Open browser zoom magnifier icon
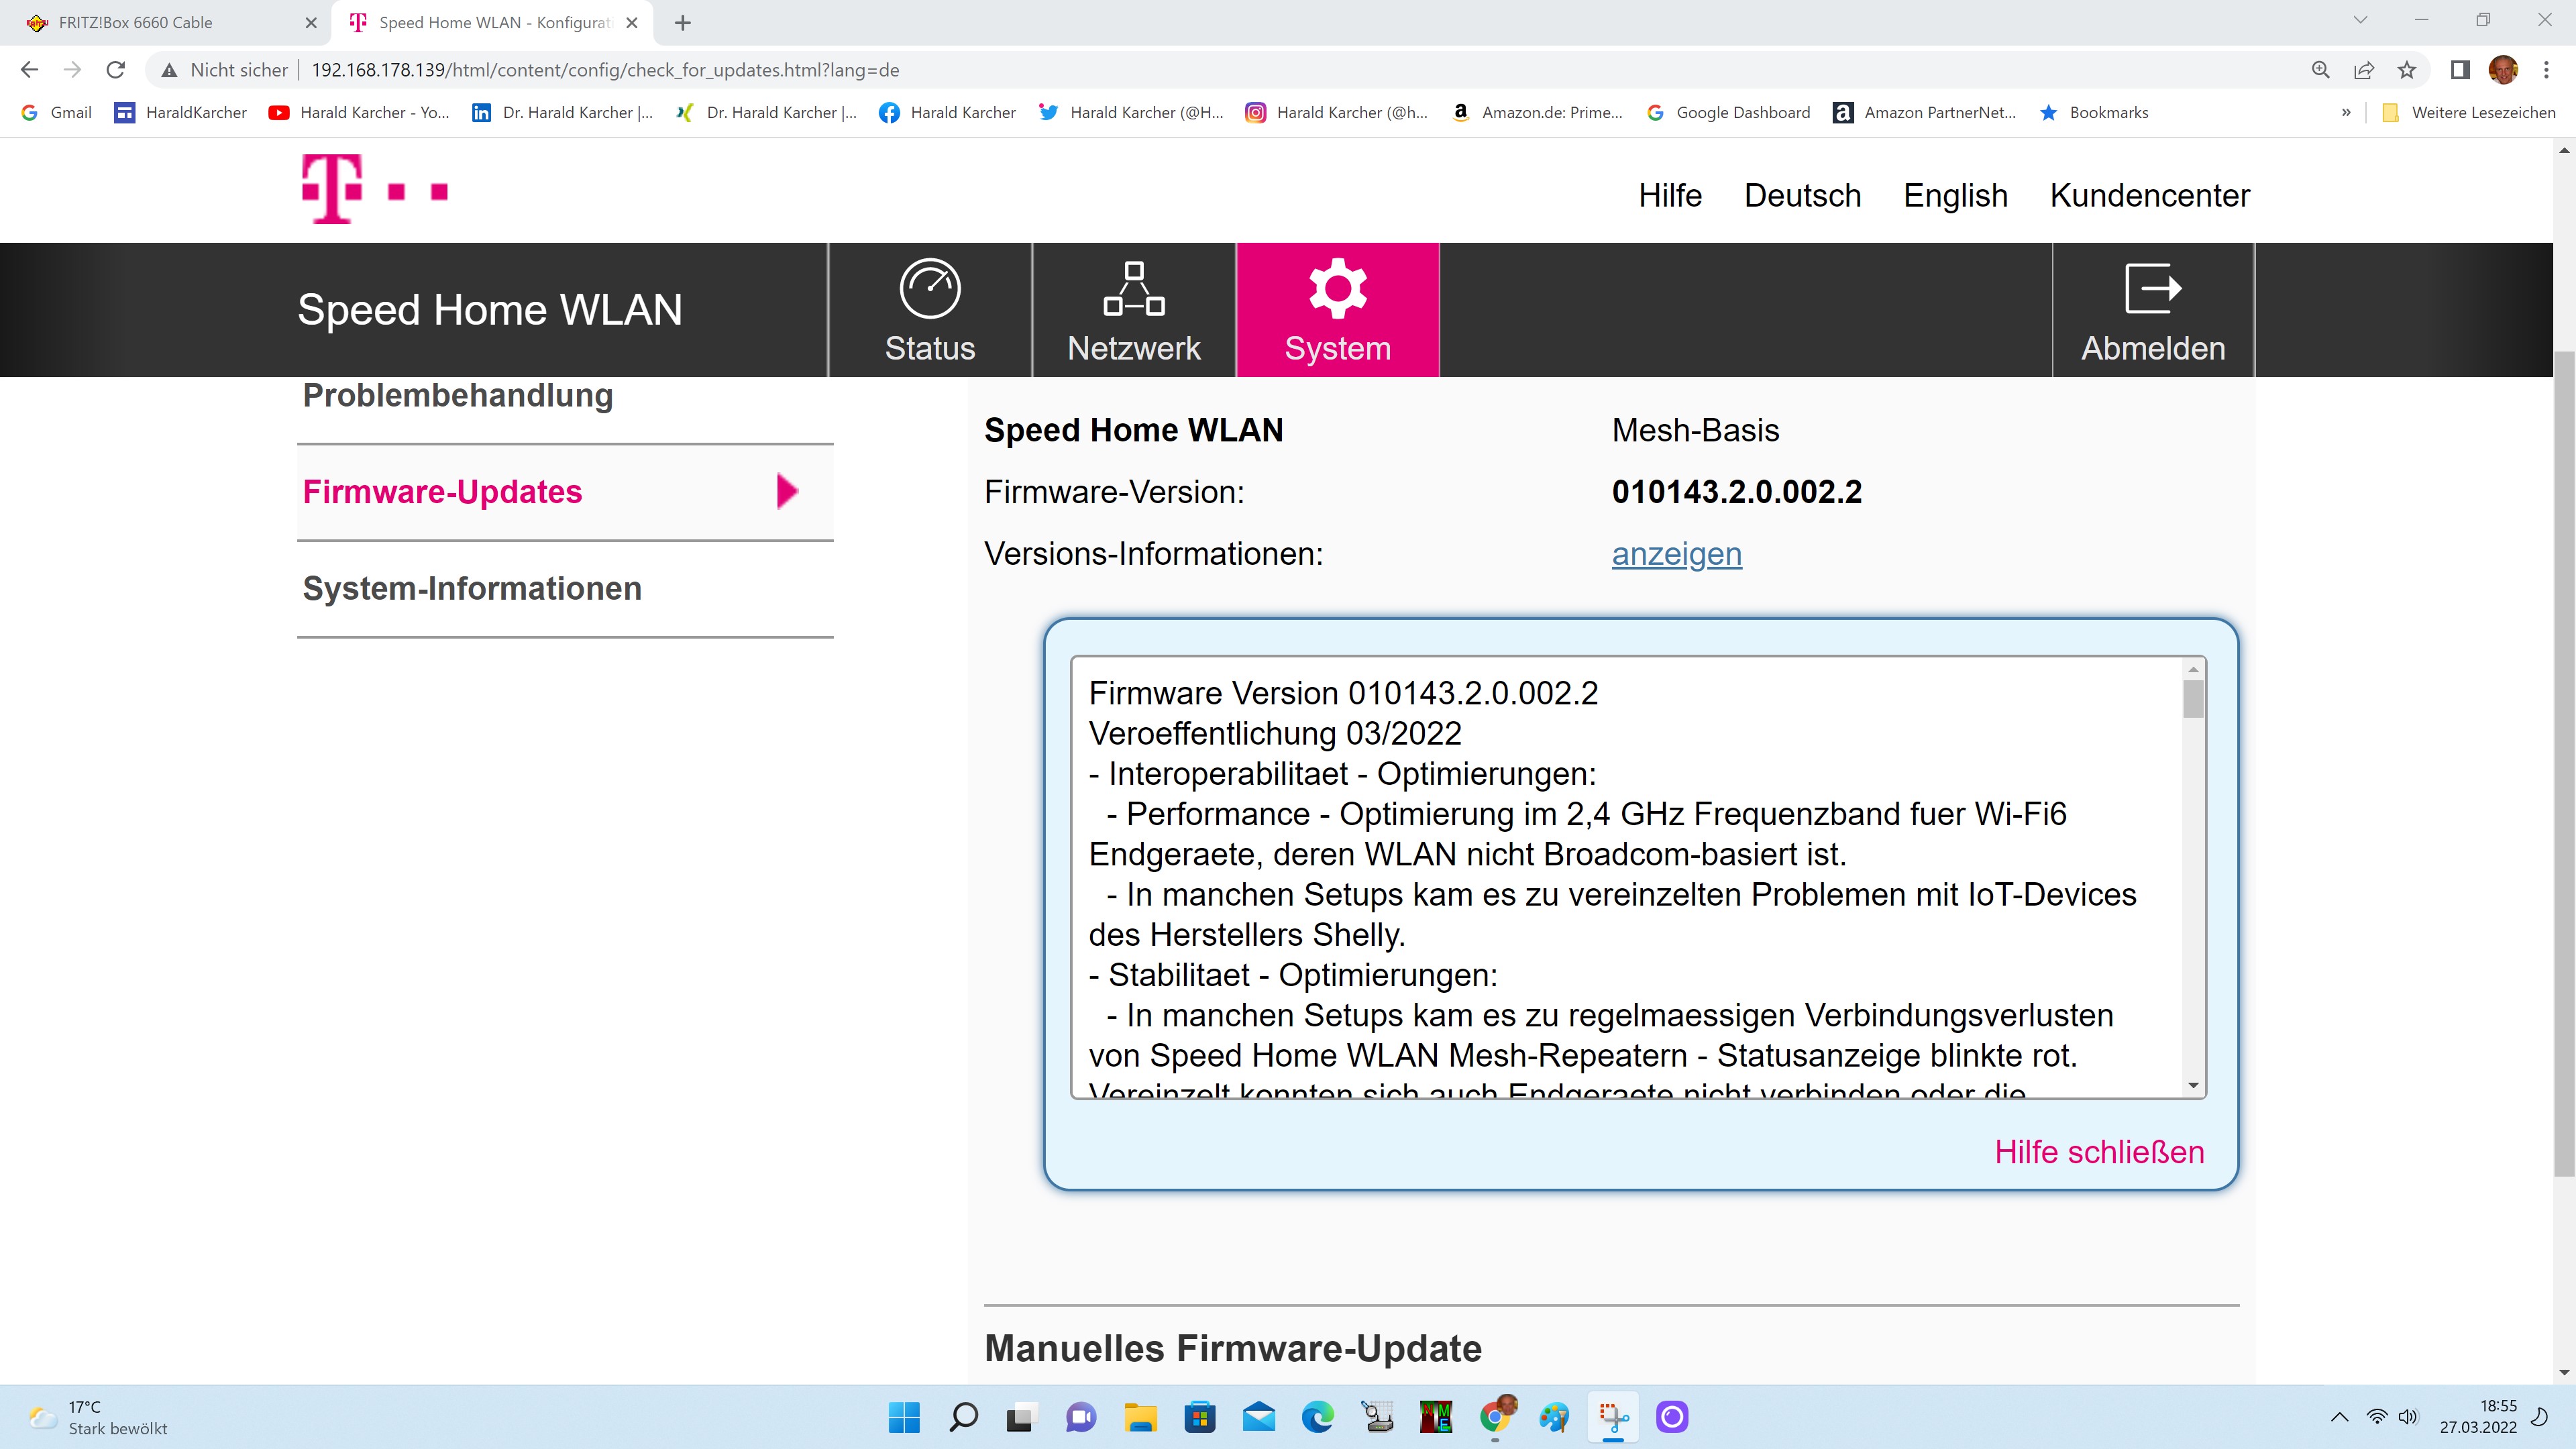The height and width of the screenshot is (1449, 2576). coord(2320,70)
